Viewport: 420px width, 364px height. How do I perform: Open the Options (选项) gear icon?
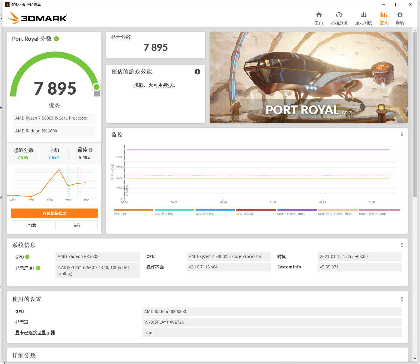[400, 15]
